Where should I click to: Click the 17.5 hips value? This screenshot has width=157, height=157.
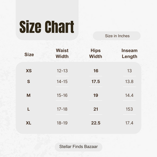[x=96, y=82]
